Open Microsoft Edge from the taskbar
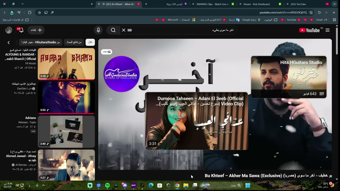The height and width of the screenshot is (191, 340). [x=151, y=185]
